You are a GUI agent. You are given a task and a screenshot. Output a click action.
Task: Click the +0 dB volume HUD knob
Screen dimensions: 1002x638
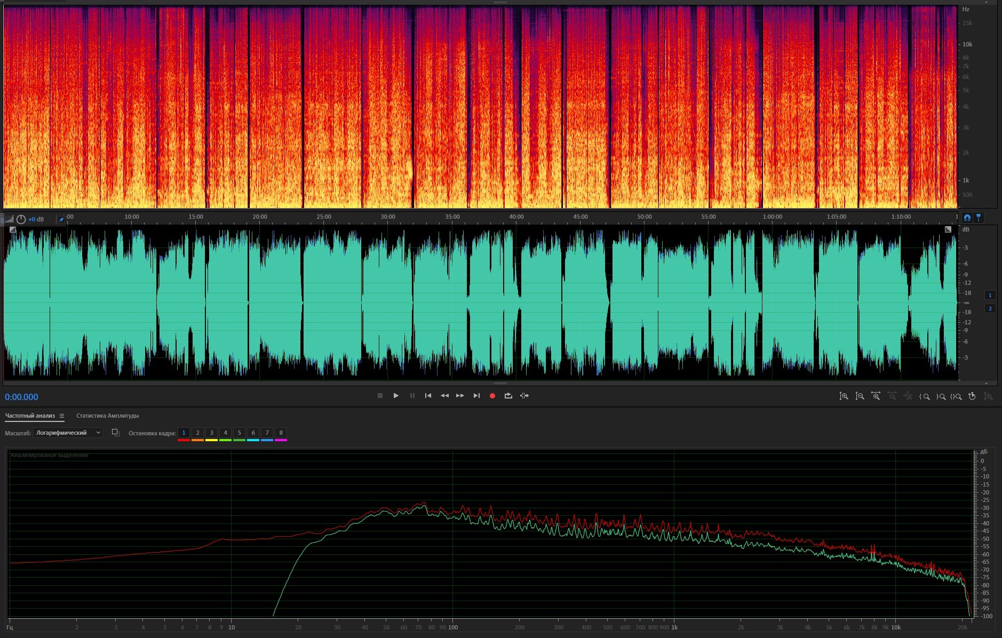coord(21,219)
